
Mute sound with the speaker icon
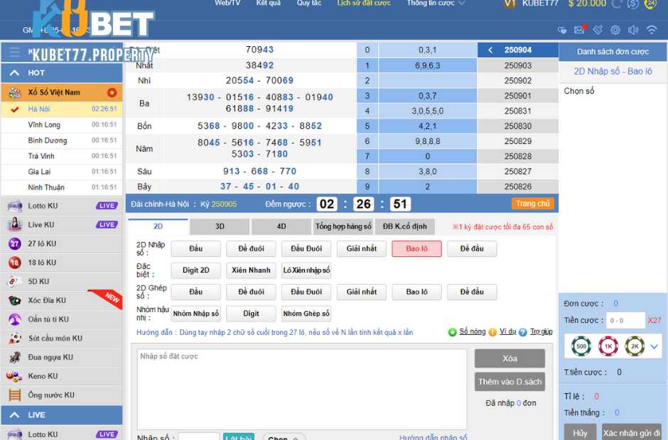tap(633, 30)
